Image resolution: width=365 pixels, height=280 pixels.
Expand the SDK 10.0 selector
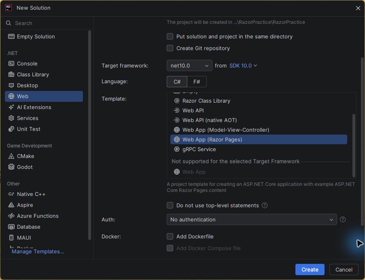point(243,65)
